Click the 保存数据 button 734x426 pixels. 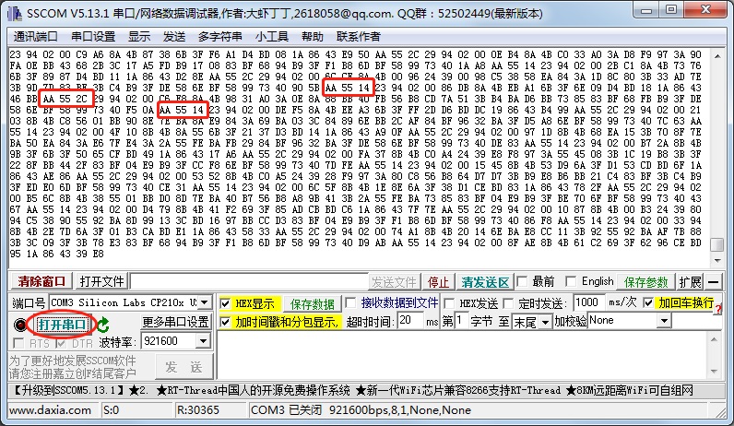[313, 303]
